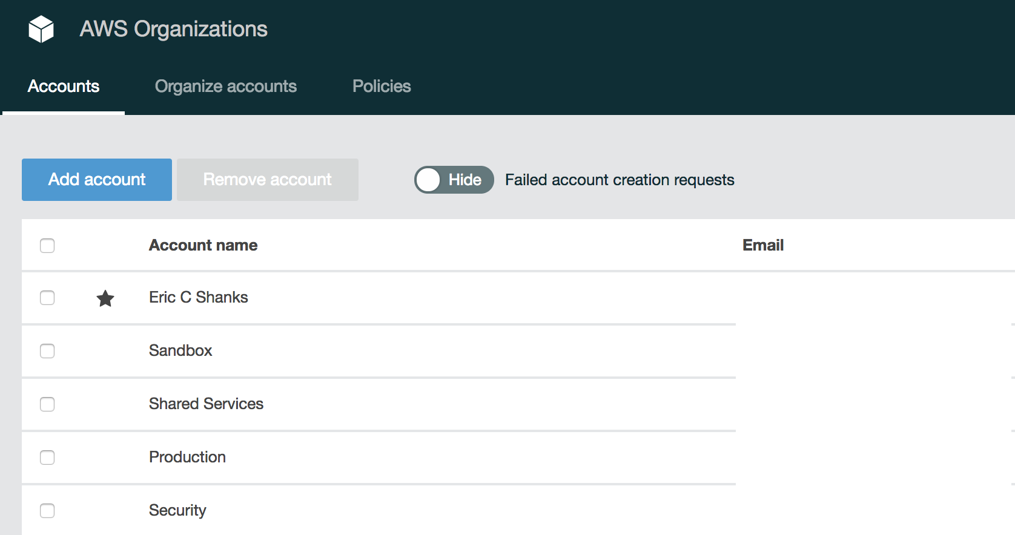Toggle the Hide failed requests switch

coord(454,180)
